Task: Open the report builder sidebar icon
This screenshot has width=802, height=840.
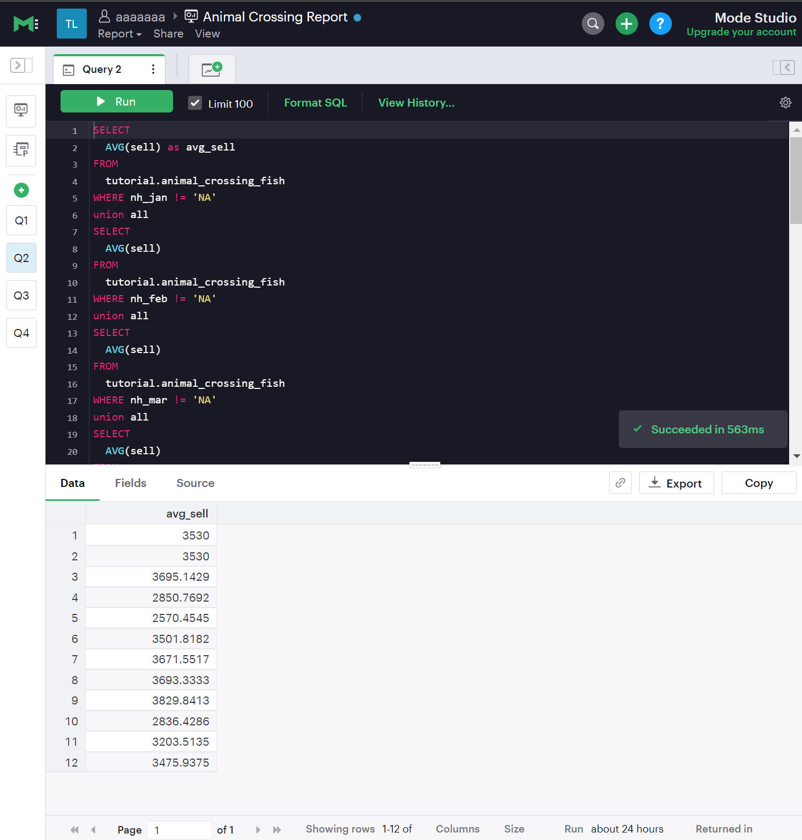Action: tap(21, 111)
